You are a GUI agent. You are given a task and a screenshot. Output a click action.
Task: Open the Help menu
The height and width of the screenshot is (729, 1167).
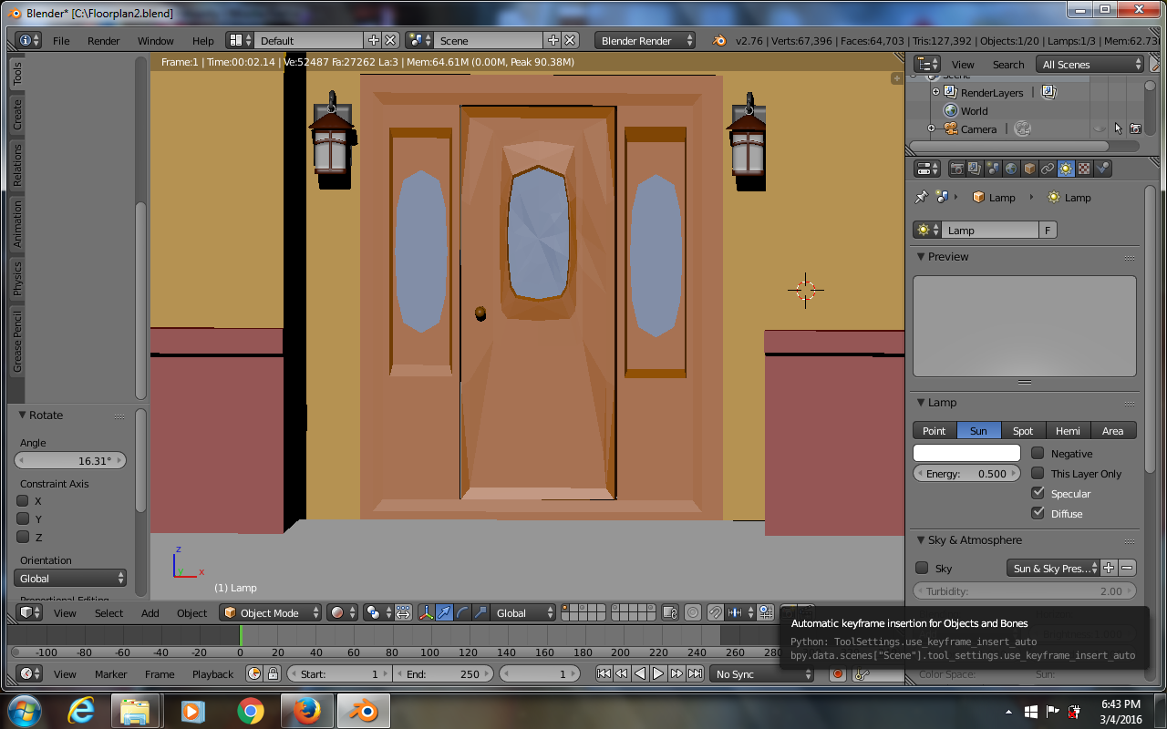(203, 40)
